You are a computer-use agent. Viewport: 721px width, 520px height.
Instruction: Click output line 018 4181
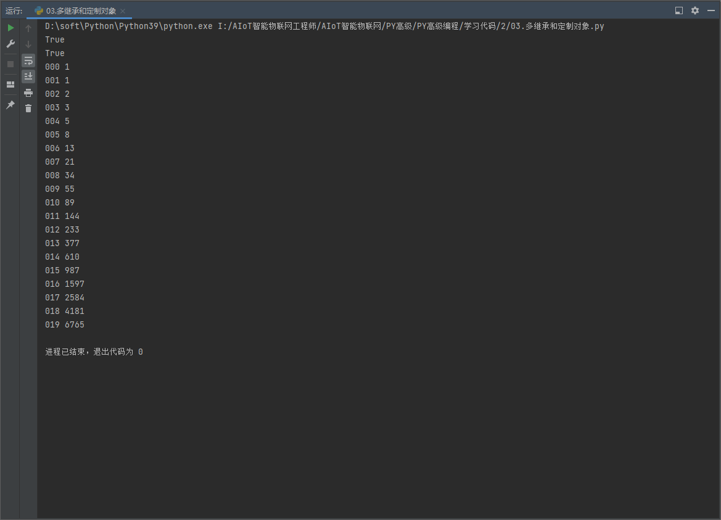65,311
